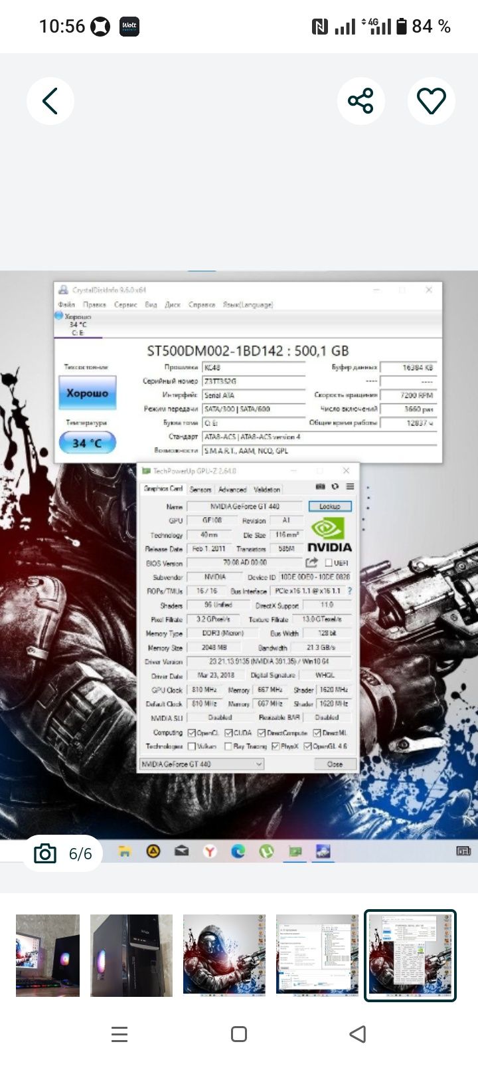Viewport: 478px width, 1066px height.
Task: Click the share BIOS export icon in GPU-Z
Action: (x=312, y=562)
